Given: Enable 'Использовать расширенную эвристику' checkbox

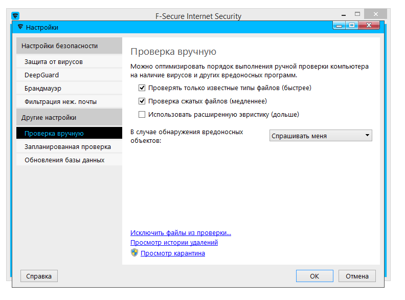Looking at the screenshot, I should tap(142, 115).
